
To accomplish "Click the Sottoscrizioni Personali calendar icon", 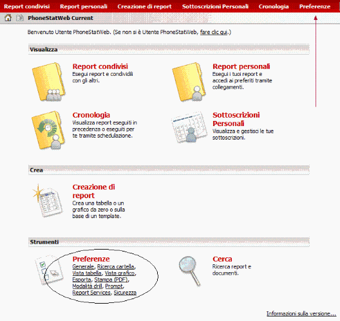I will click(x=189, y=127).
